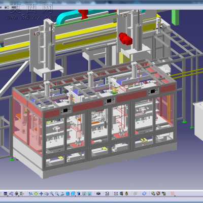The image size is (203, 203).
Task: Click the Zoom Out magnifier icon
Action: pyautogui.click(x=57, y=193)
